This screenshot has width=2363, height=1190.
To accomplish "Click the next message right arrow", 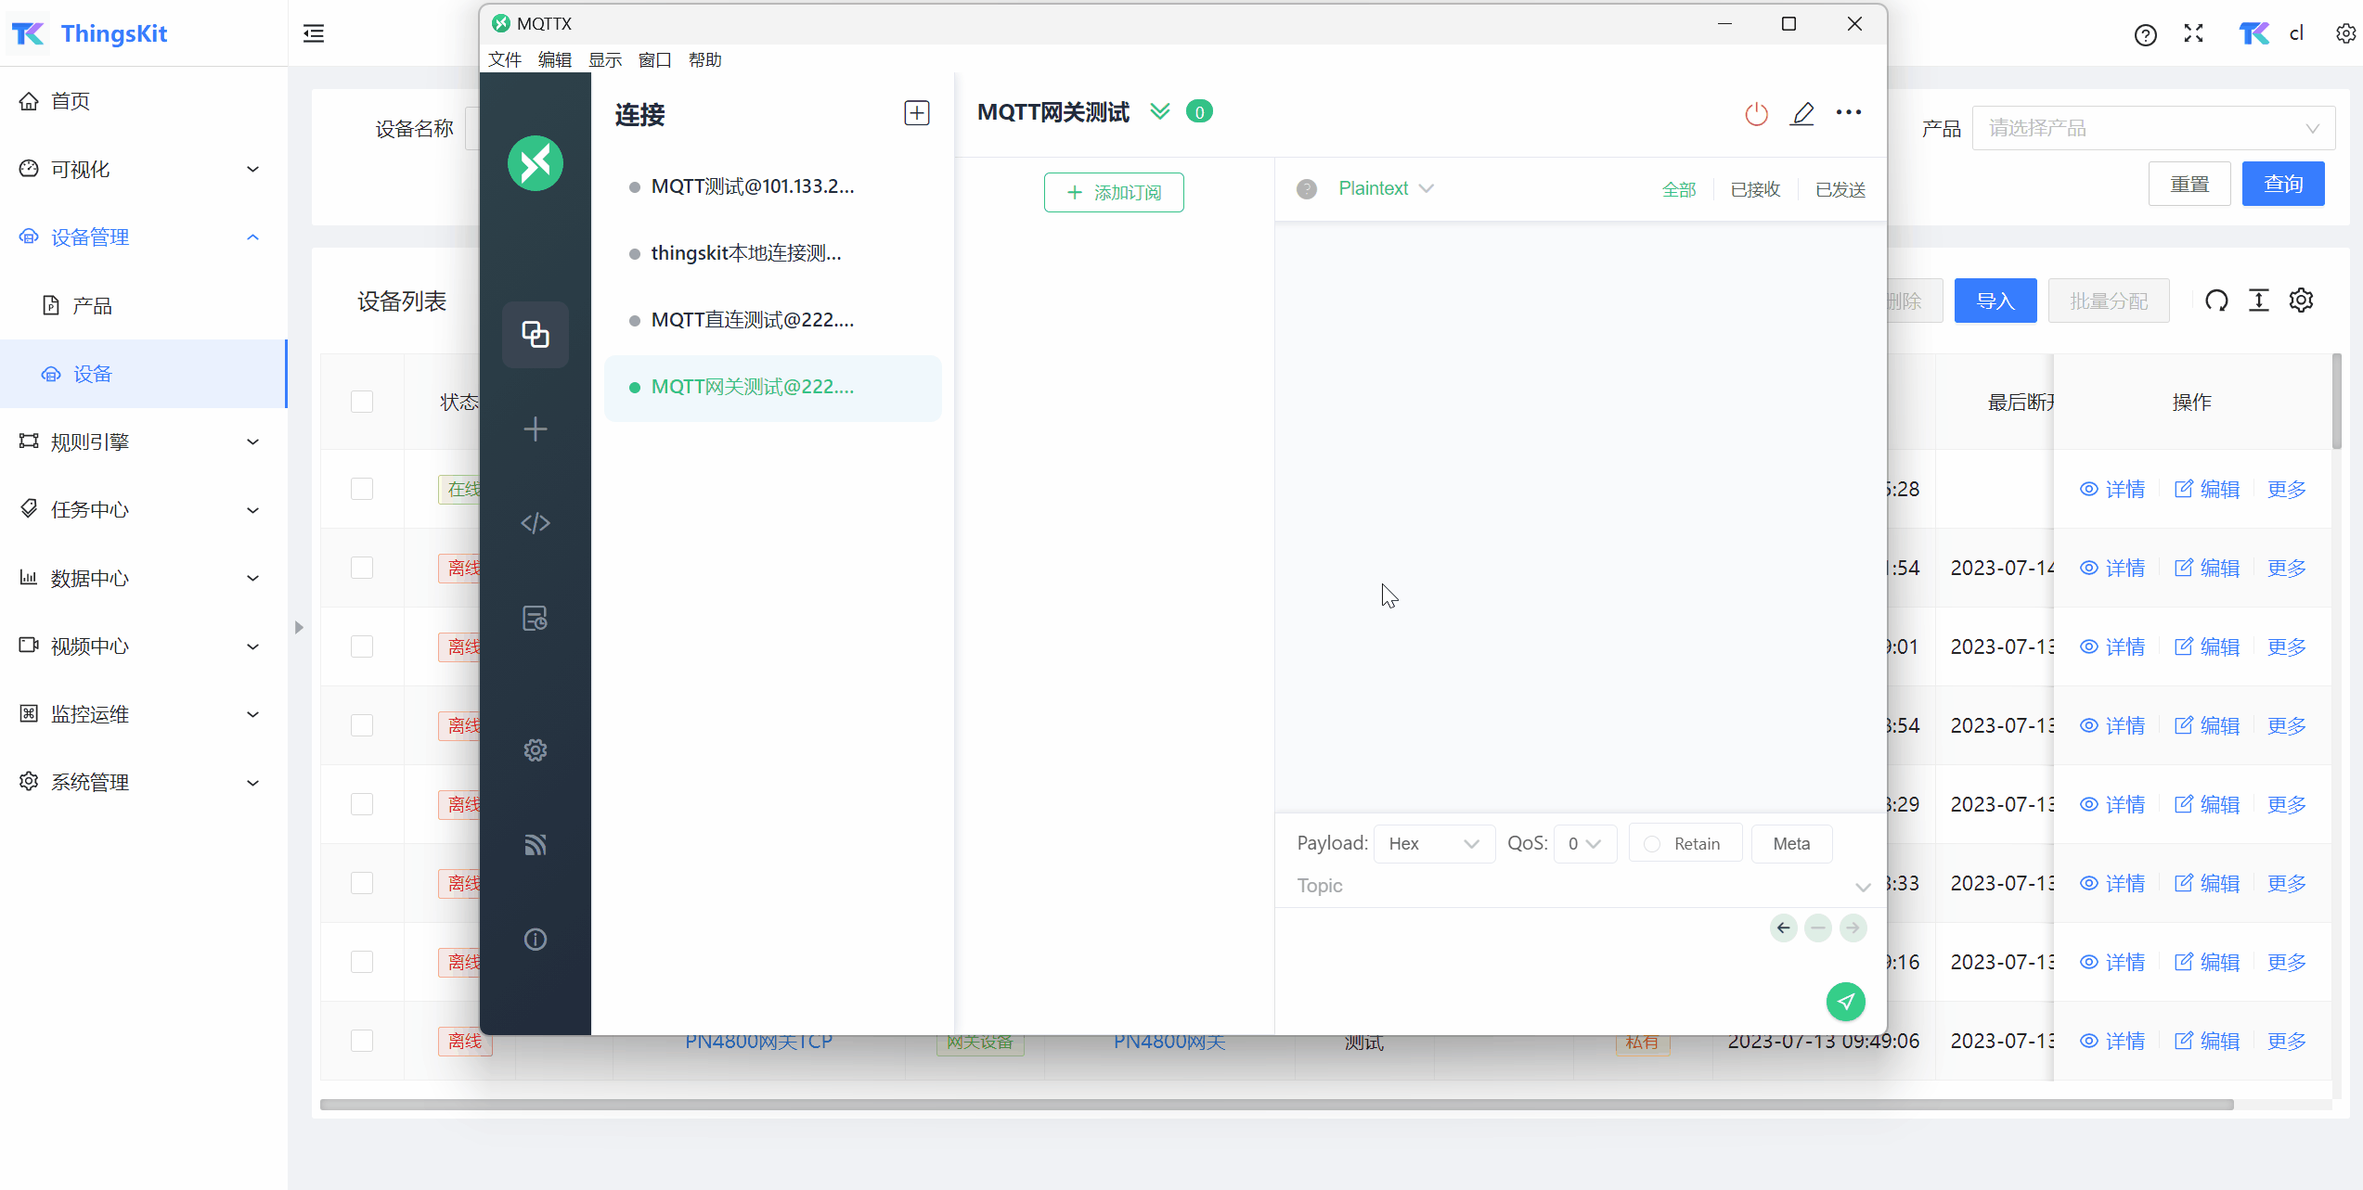I will 1853,928.
